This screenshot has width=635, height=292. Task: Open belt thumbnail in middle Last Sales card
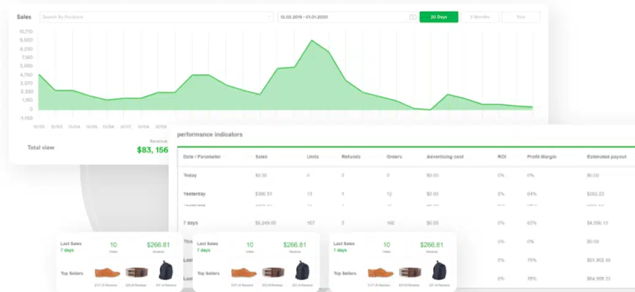(x=274, y=272)
